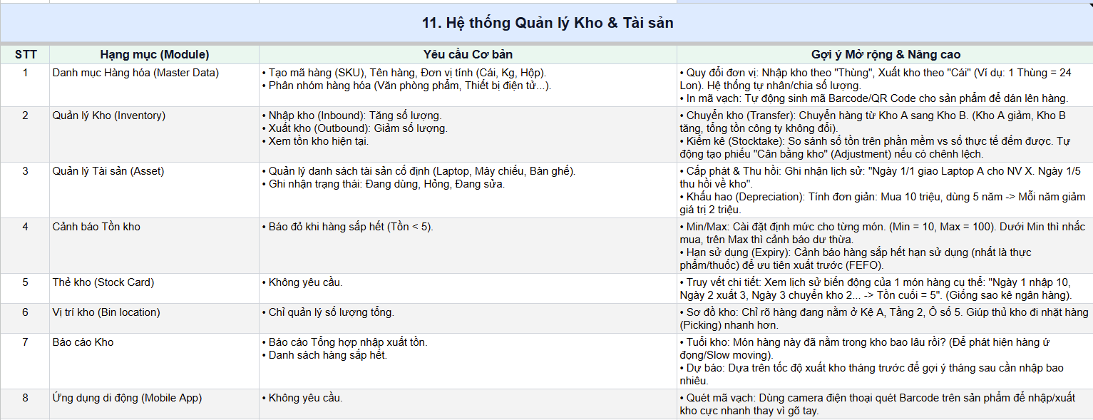The height and width of the screenshot is (420, 1093).
Task: Click the "Ứng dụng di động (Mobile App)" cell
Action: [x=154, y=404]
